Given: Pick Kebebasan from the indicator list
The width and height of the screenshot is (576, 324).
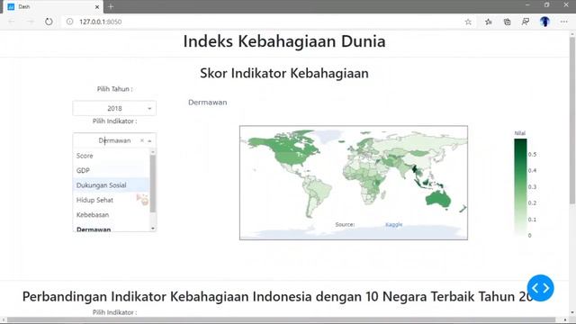Looking at the screenshot, I should [112, 214].
